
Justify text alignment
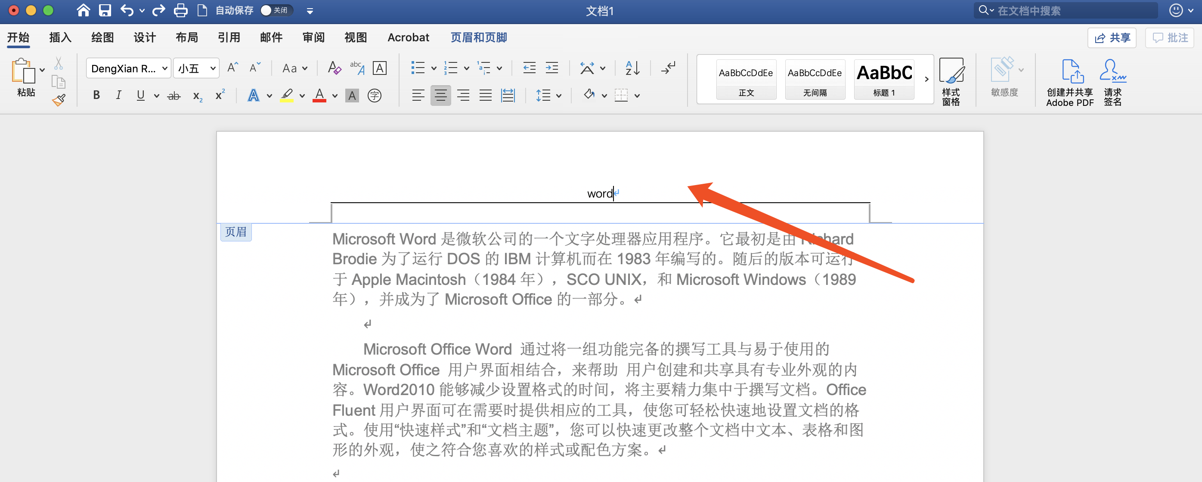[485, 96]
